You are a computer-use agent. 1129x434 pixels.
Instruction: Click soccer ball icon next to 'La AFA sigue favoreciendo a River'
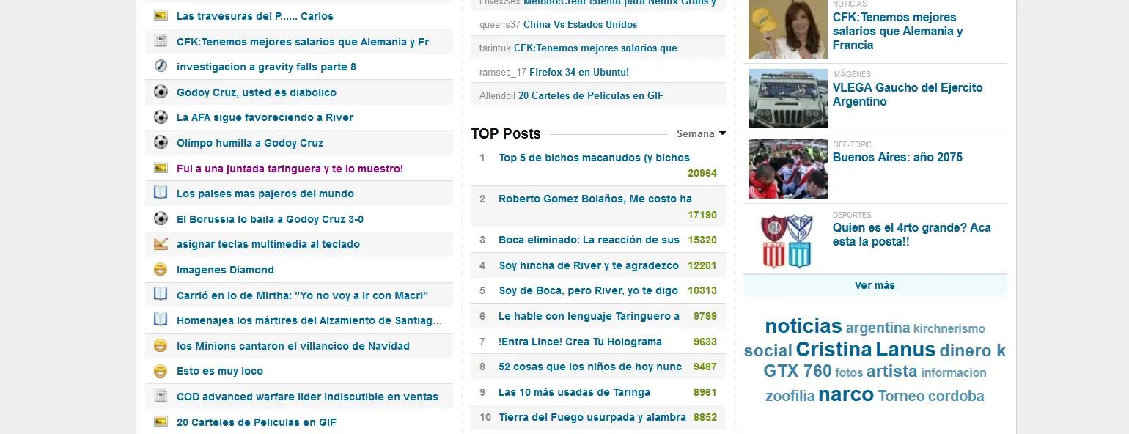point(161,117)
